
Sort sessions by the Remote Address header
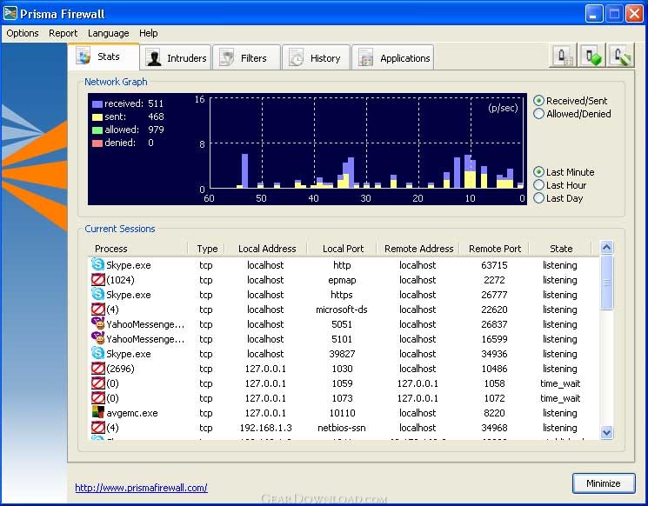[418, 249]
